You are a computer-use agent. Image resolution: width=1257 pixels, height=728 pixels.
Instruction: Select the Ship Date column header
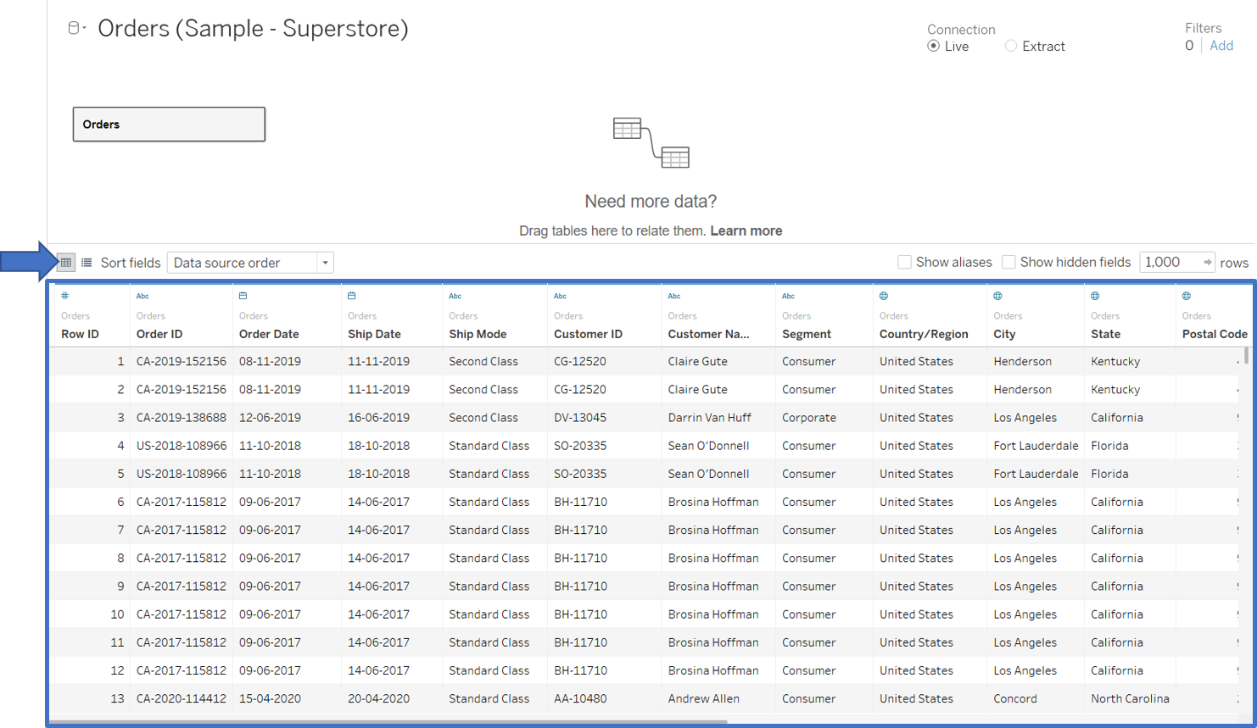(x=374, y=334)
